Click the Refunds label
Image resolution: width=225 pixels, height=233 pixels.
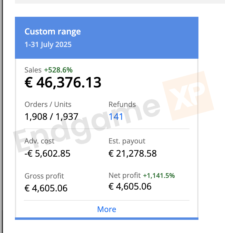pyautogui.click(x=122, y=105)
